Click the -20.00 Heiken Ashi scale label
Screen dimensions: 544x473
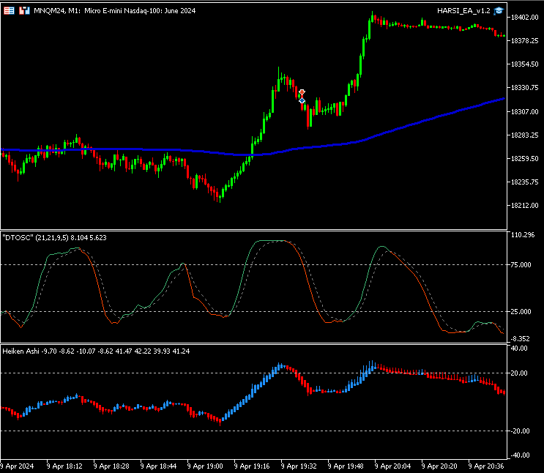tap(520, 431)
